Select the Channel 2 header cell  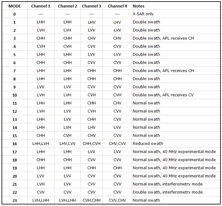coord(67,6)
